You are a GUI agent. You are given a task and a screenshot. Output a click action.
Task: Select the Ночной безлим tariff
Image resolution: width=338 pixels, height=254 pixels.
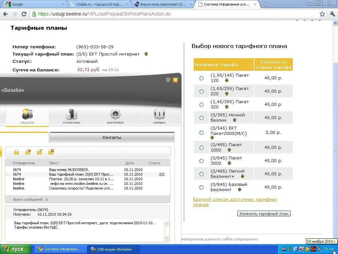tap(201, 118)
